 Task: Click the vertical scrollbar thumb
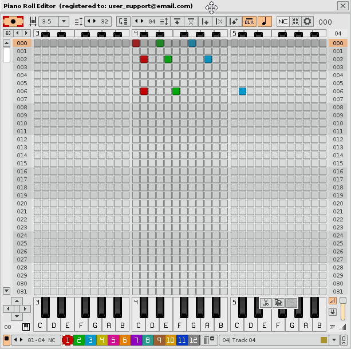6,55
